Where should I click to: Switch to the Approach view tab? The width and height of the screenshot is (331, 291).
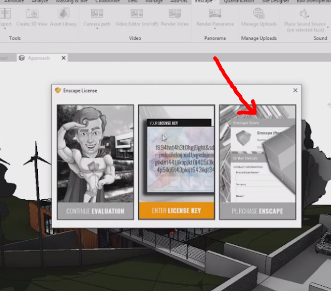coord(39,58)
